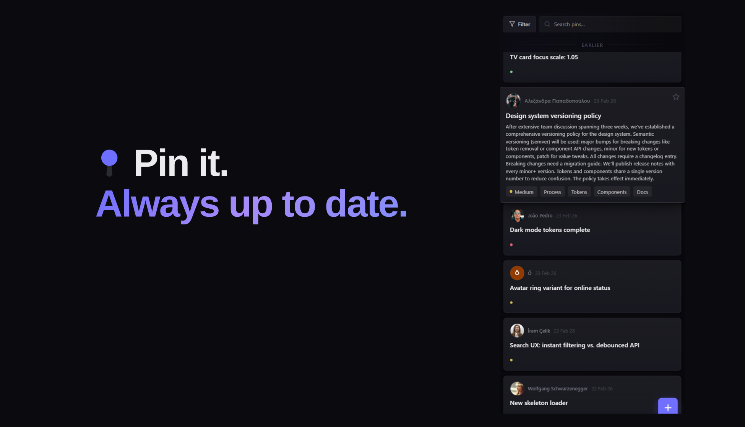The image size is (745, 427).
Task: Click the orange Ö avatar circle
Action: click(x=517, y=273)
